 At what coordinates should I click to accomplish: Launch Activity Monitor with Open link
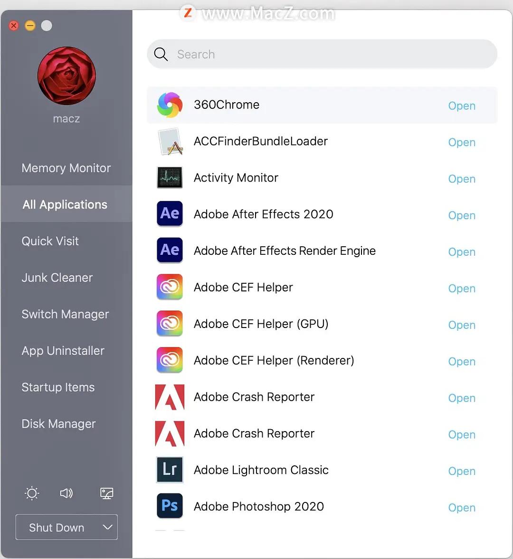(x=462, y=179)
